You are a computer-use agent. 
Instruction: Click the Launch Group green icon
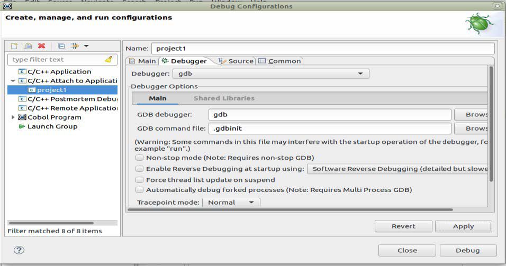(x=22, y=126)
